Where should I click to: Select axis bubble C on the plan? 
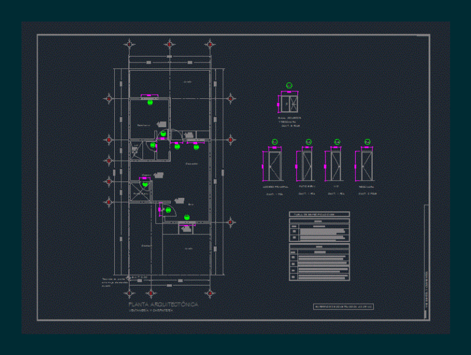(x=109, y=161)
